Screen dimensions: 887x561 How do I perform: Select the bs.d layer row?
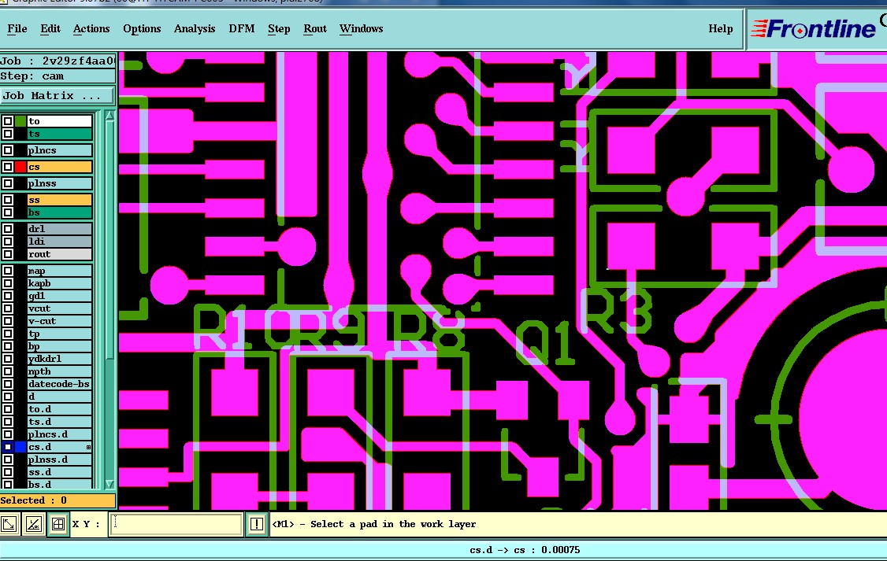pos(59,484)
